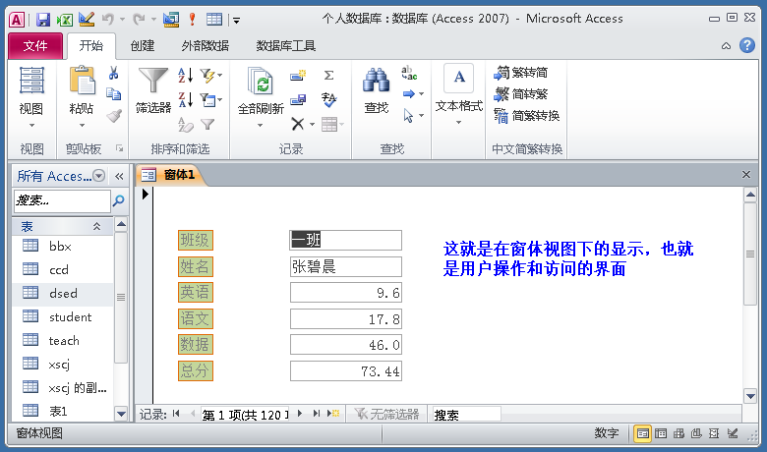
Task: Open Selection filter dropdown
Action: [211, 76]
